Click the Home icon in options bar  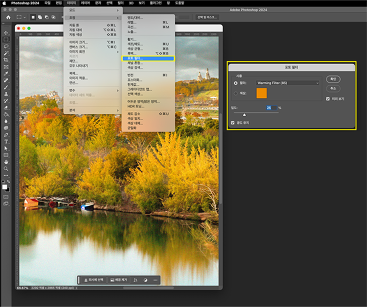pos(8,17)
